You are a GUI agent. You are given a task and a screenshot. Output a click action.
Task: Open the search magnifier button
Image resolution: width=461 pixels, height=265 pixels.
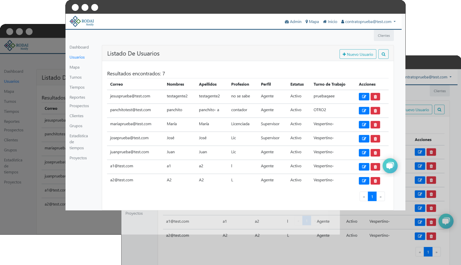383,54
